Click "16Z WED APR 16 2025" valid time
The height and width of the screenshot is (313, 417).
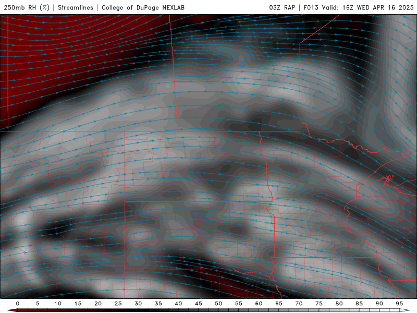click(x=378, y=7)
